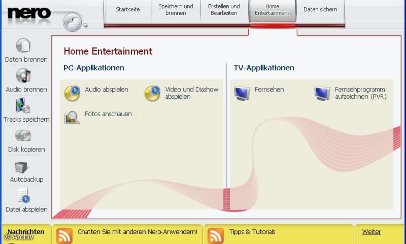
Task: Click the Audio abspielen disc icon
Action: 72,94
